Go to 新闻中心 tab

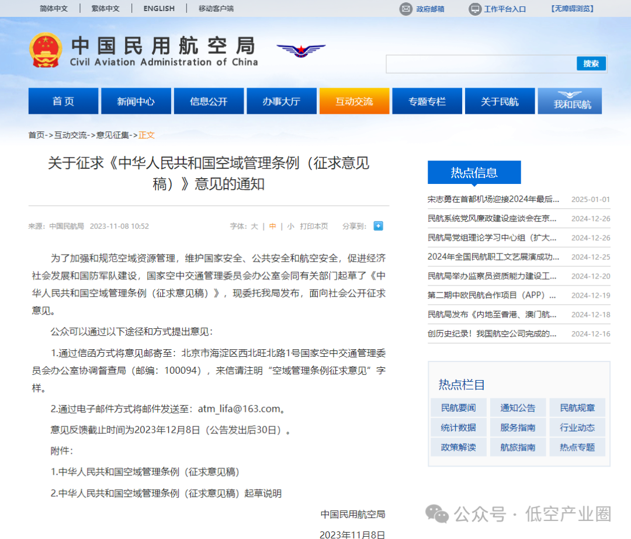(x=136, y=101)
